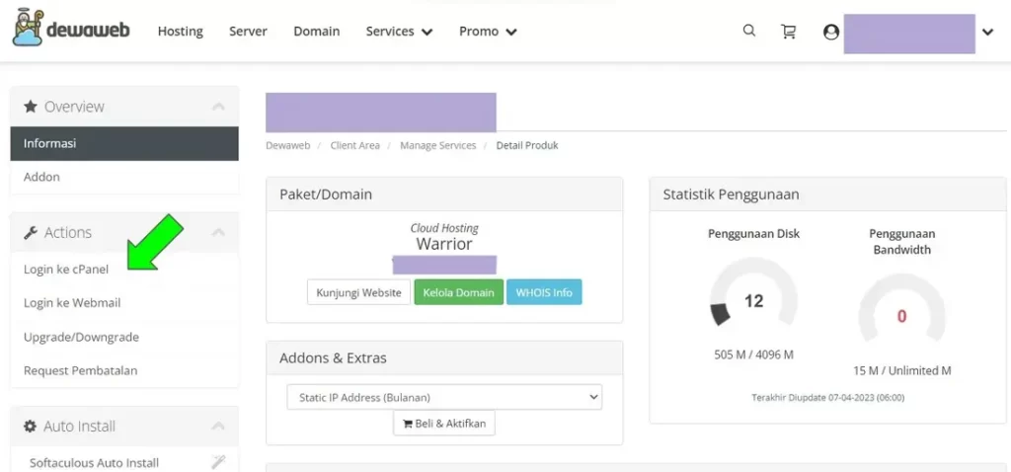Go to Hosting in the navigation
The width and height of the screenshot is (1011, 472).
(x=181, y=31)
